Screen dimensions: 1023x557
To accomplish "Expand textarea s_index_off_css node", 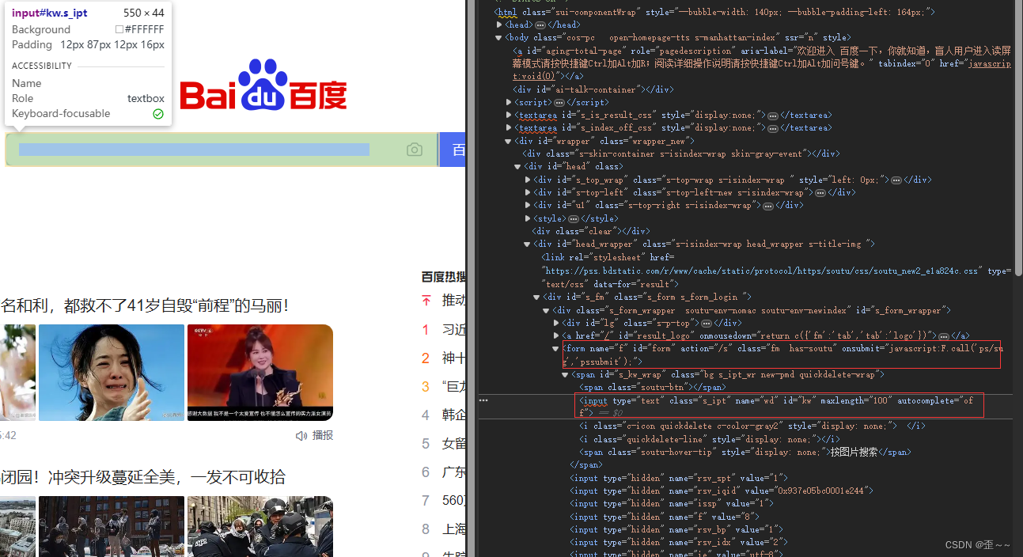I will [509, 128].
